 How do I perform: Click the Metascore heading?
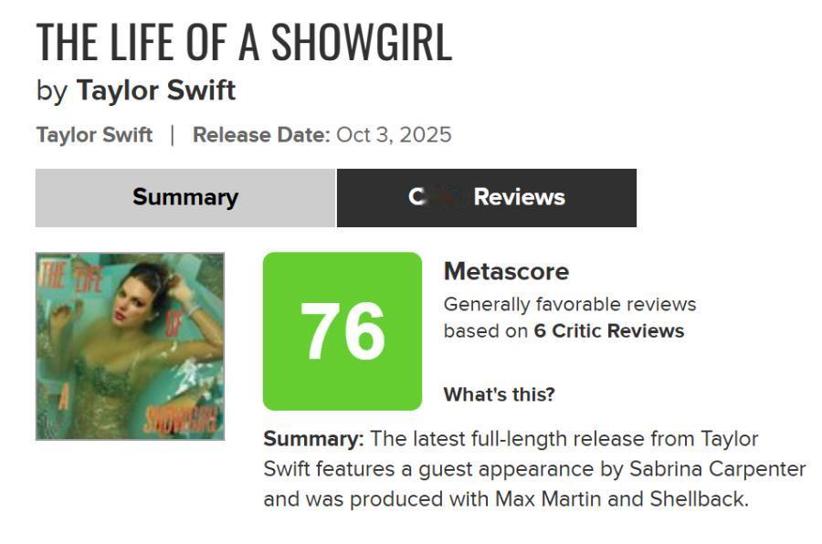506,271
